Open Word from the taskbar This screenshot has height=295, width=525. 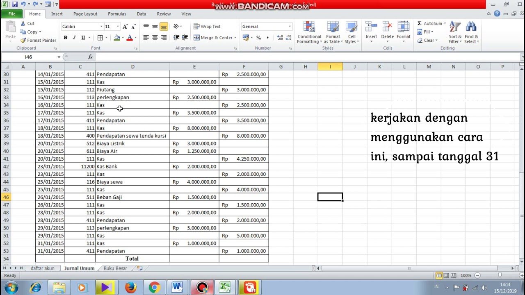tap(177, 288)
